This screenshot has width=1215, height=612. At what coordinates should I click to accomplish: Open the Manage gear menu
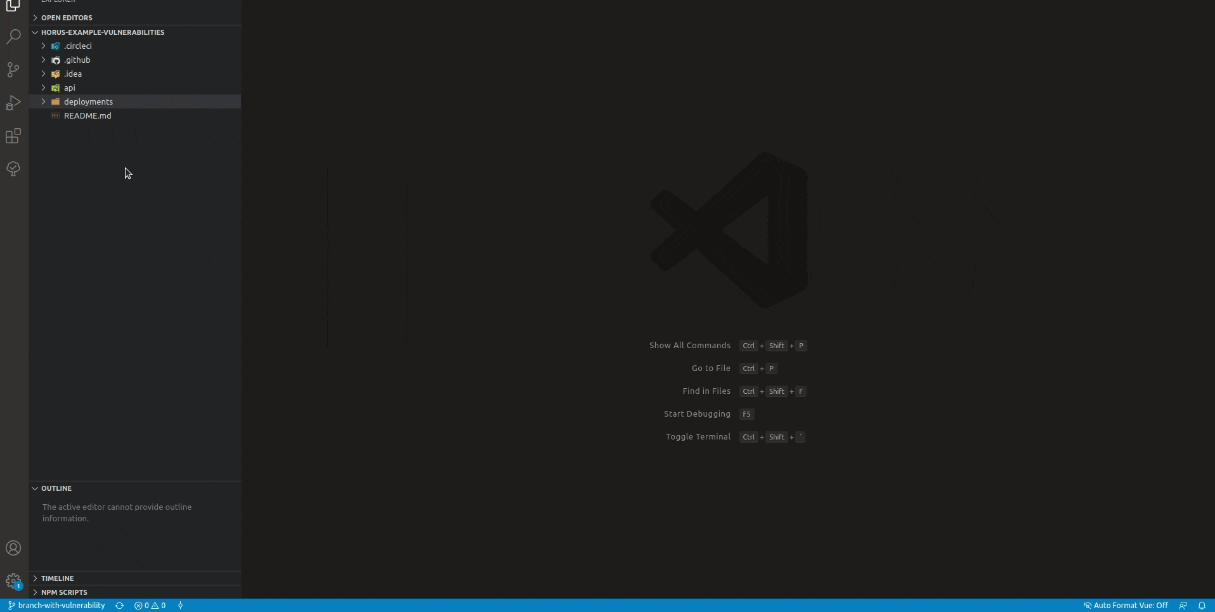coord(13,581)
